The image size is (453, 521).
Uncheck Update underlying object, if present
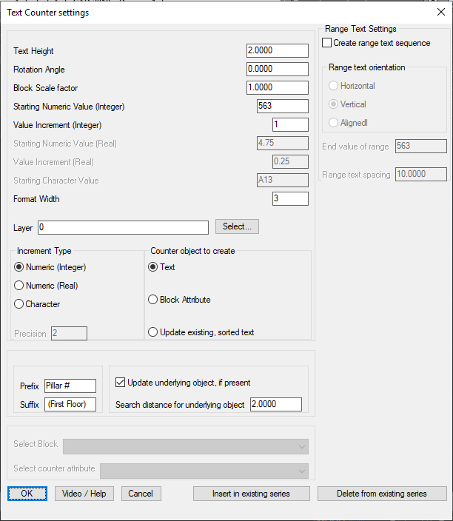(121, 383)
